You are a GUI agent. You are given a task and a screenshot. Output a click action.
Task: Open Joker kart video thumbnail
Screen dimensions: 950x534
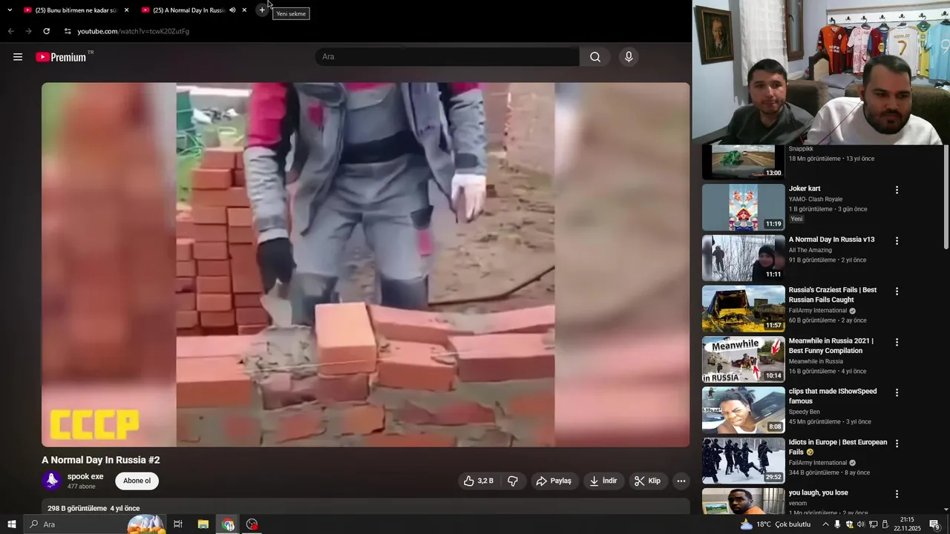coord(743,207)
